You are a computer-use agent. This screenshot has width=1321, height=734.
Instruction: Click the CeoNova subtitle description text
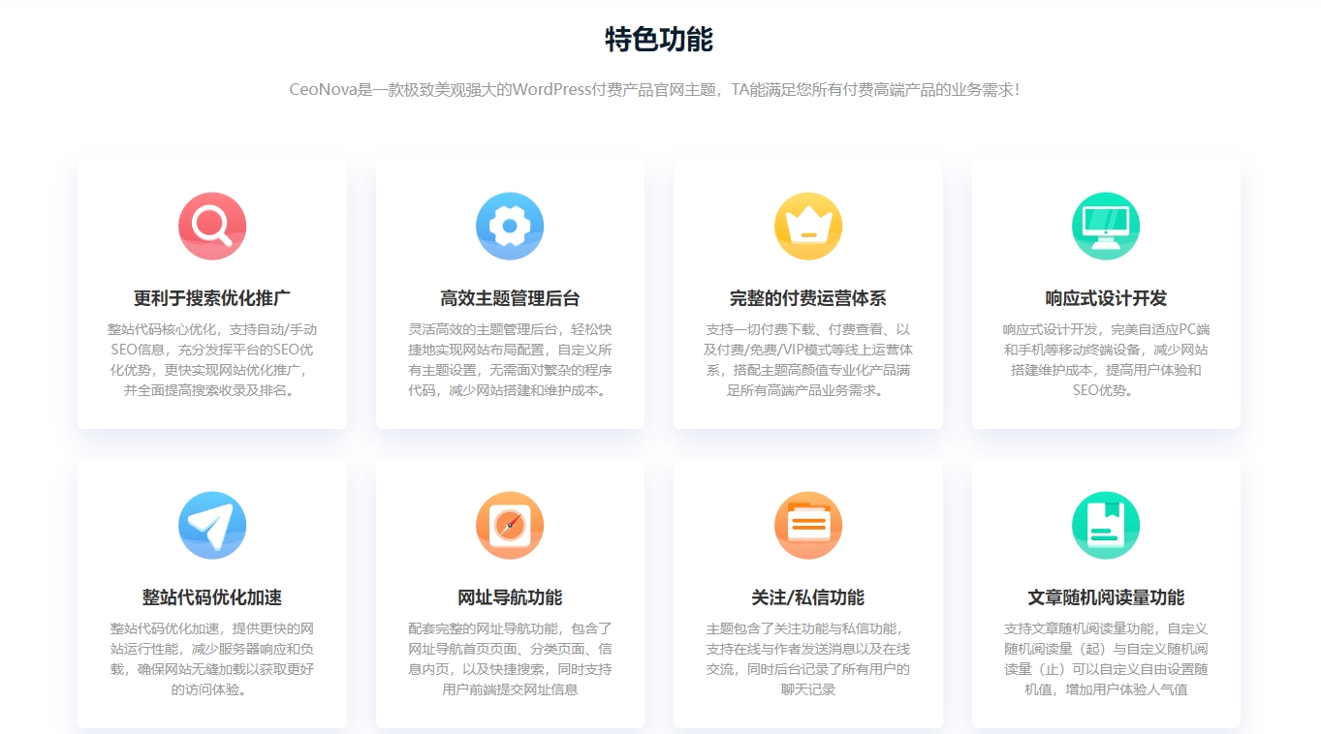pos(654,90)
